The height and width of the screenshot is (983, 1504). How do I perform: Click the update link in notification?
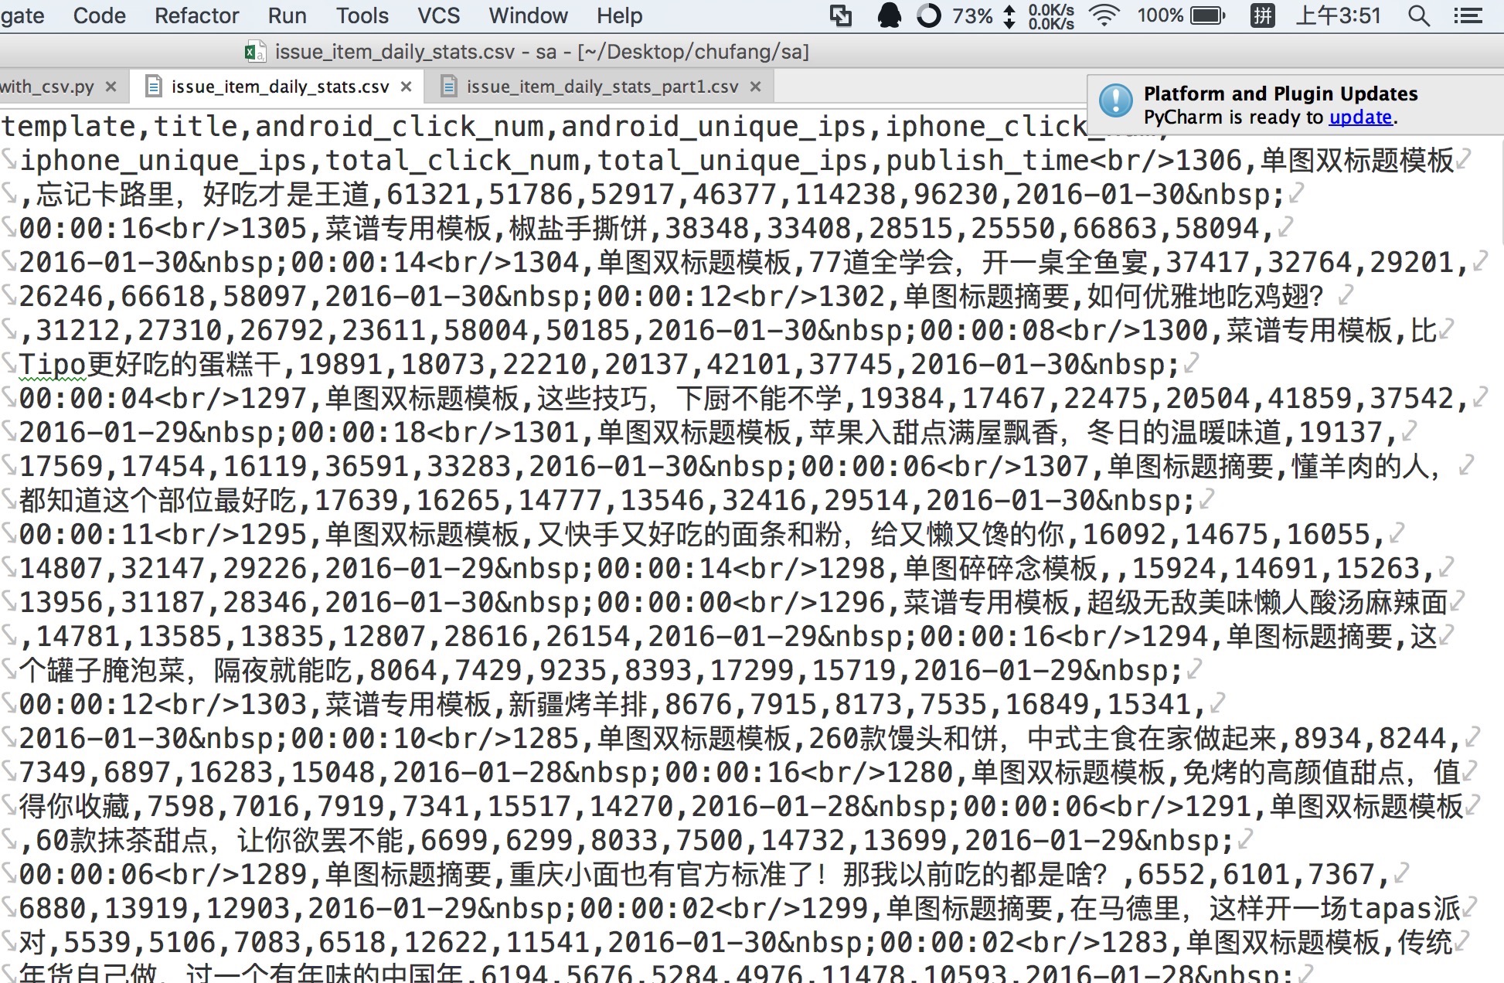1360,117
